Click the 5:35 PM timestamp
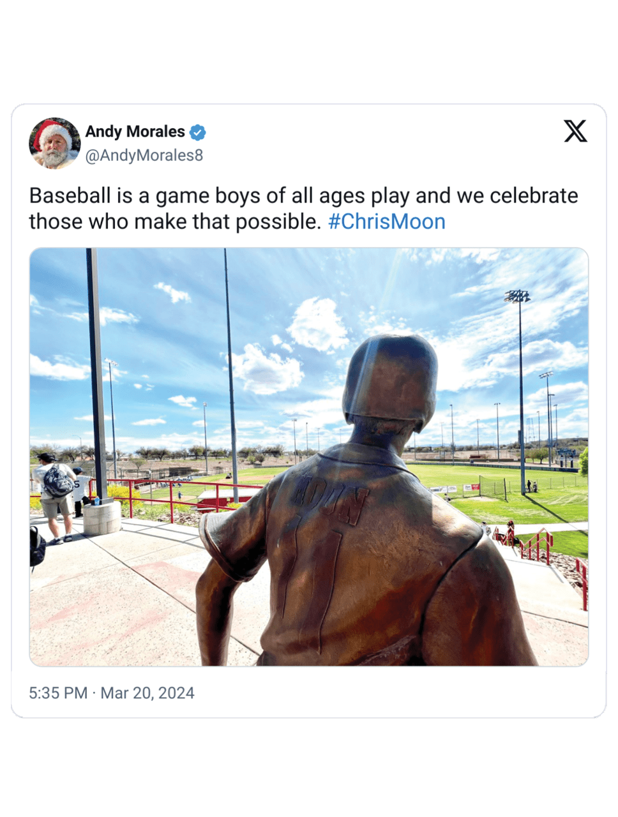618x817 pixels. pos(58,693)
